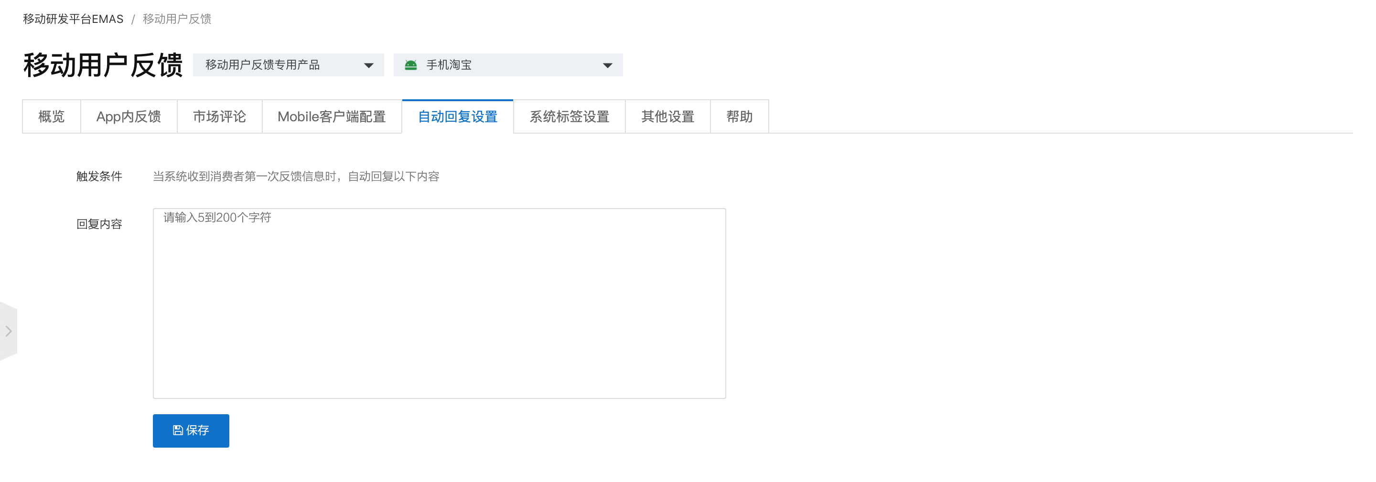Open the 市场评论 tab
The image size is (1376, 482).
220,116
